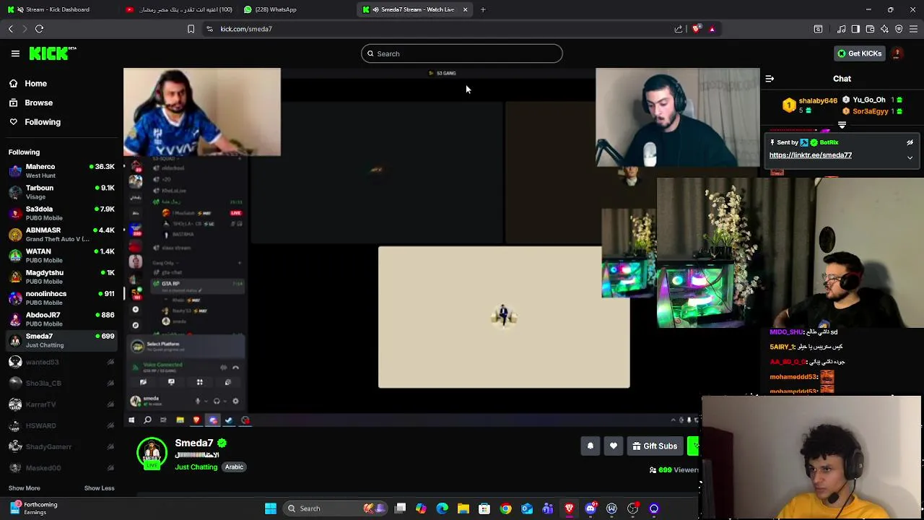Open Maherco channel from Following list
The image size is (924, 520).
pyautogui.click(x=61, y=170)
